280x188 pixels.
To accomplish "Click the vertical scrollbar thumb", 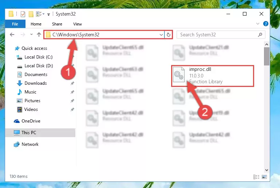I will [x=267, y=56].
